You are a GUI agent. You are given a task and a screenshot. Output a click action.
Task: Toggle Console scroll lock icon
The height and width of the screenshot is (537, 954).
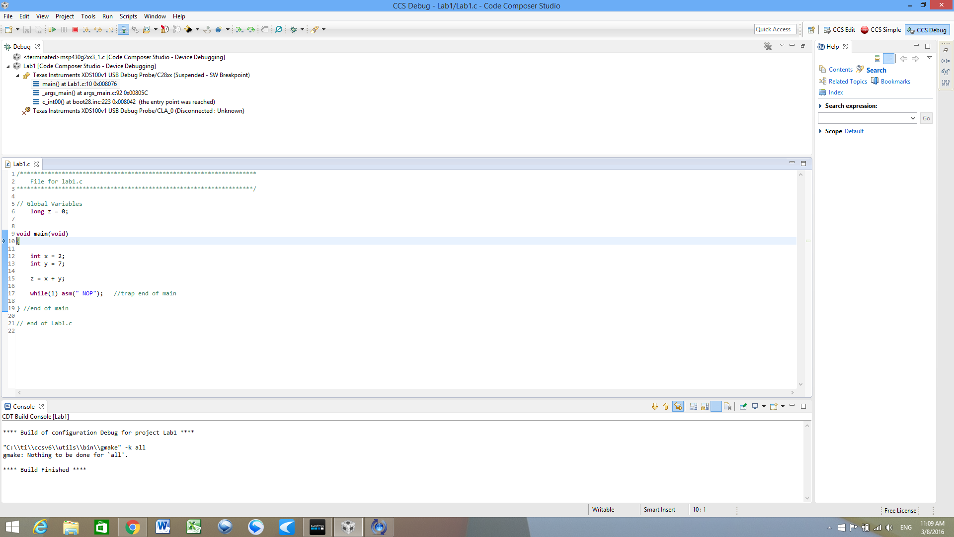tap(705, 406)
